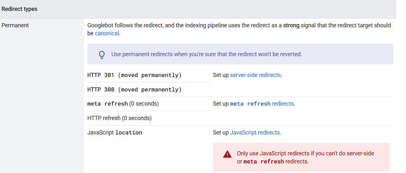Click the meta refresh (0 seconds) entry

pos(123,104)
